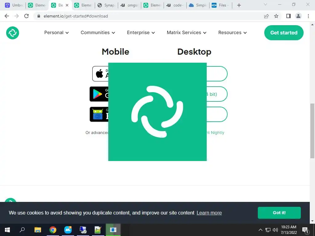Open the taskbar clock and date
315x236 pixels.
tap(289, 230)
